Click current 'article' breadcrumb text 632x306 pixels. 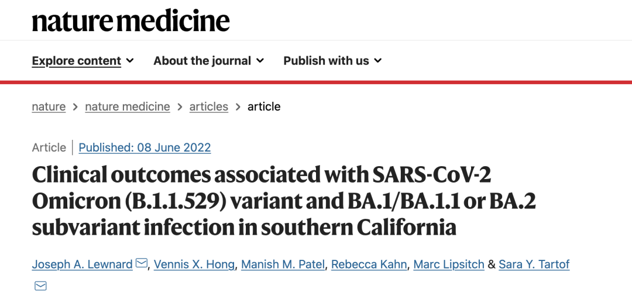[264, 106]
